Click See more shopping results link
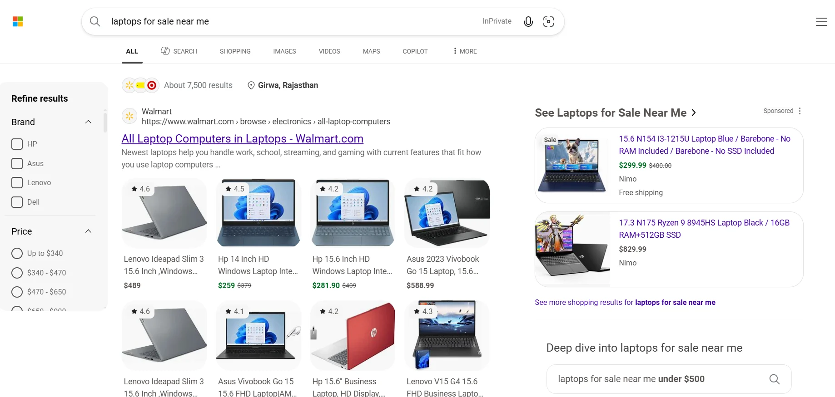Screen dimensions: 835x397 [x=625, y=302]
